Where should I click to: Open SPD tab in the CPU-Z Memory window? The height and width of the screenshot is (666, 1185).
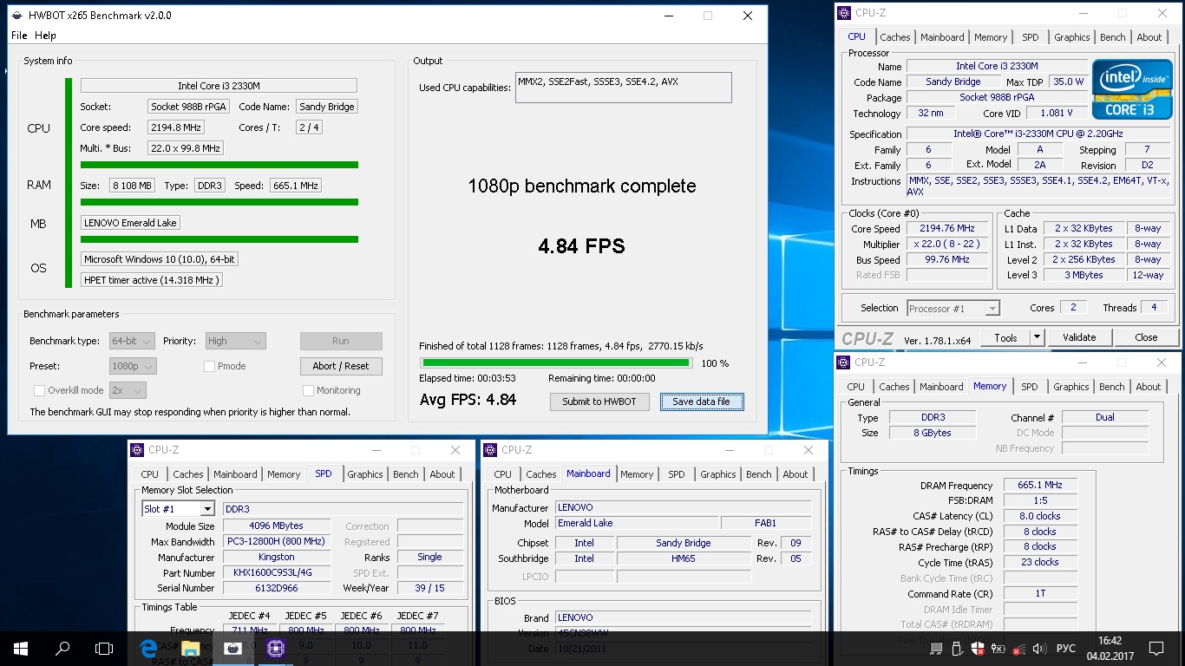click(1030, 387)
